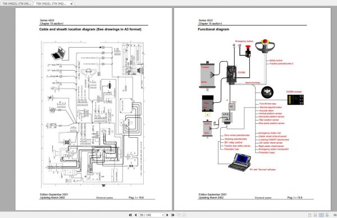Click 'Edition September 2001' on the left page footer
The width and height of the screenshot is (337, 218).
(x=54, y=194)
